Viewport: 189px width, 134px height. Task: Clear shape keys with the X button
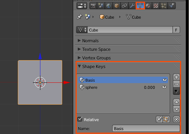[176, 119]
